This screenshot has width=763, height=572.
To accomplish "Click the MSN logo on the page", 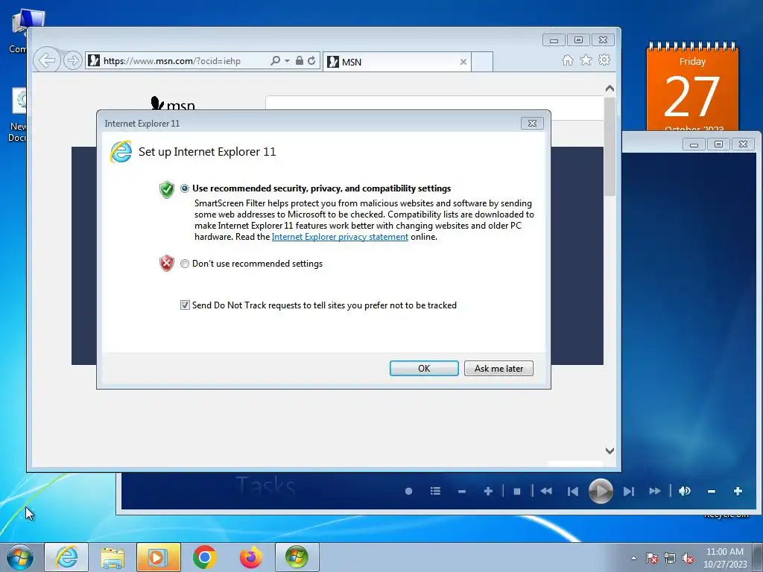I will tap(173, 104).
